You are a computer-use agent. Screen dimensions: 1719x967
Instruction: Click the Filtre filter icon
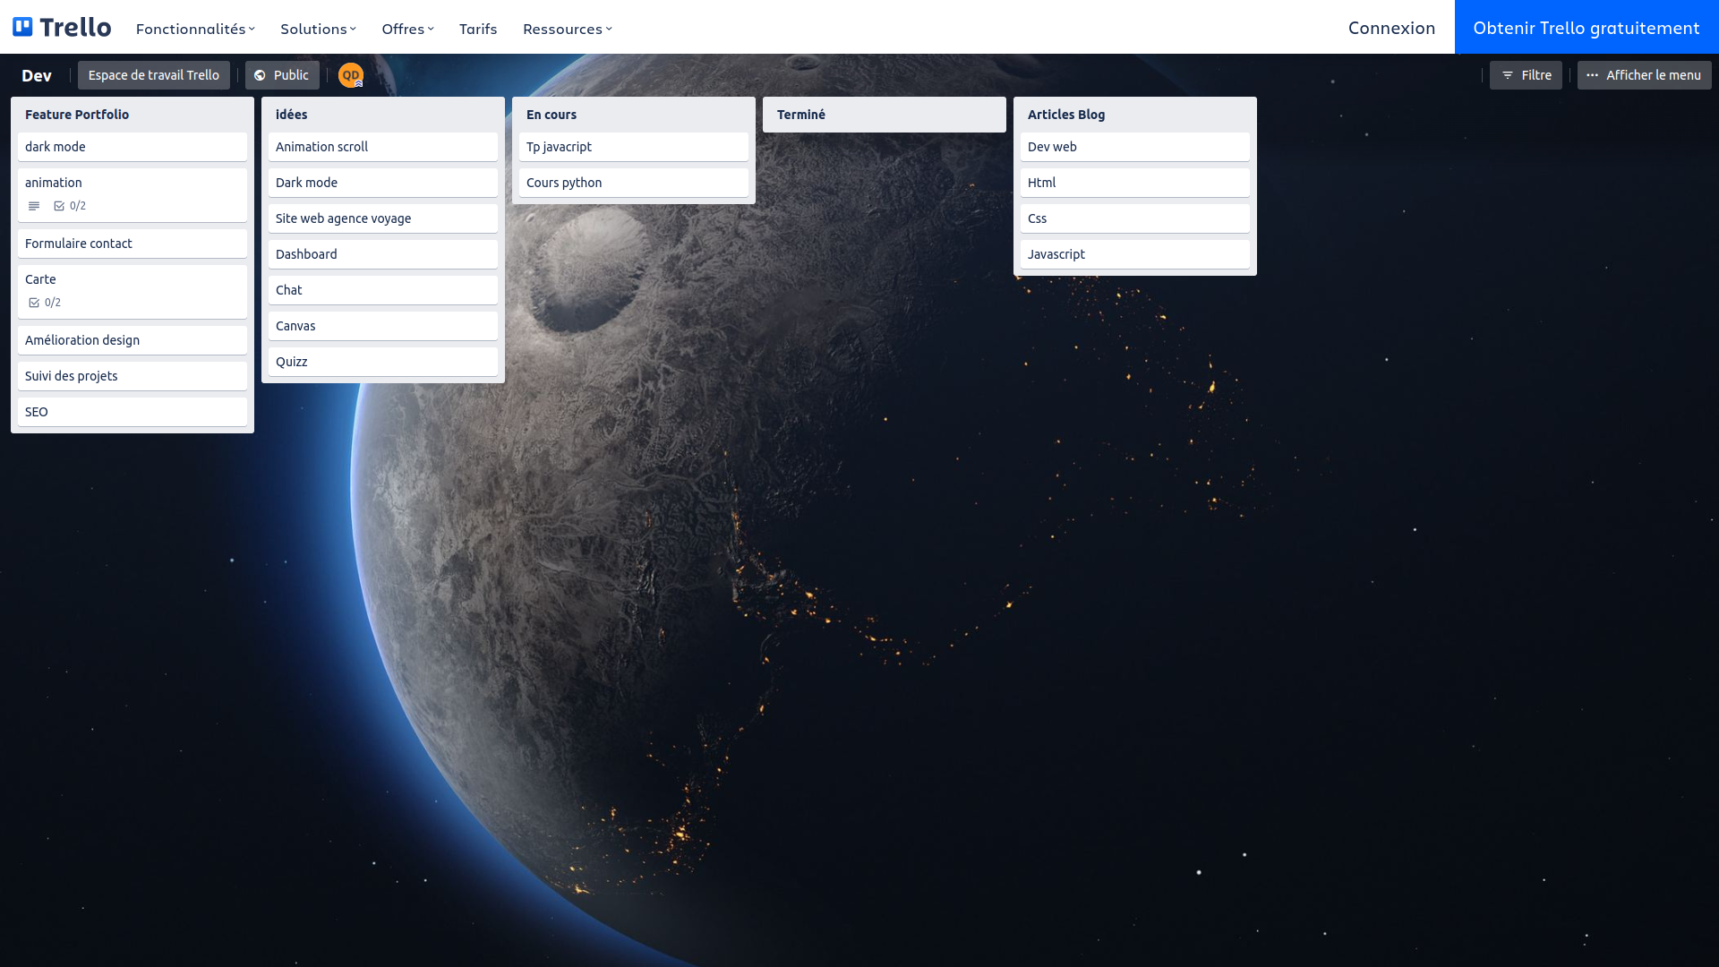click(1508, 75)
